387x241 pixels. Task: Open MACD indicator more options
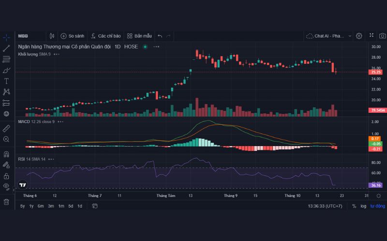(x=60, y=122)
